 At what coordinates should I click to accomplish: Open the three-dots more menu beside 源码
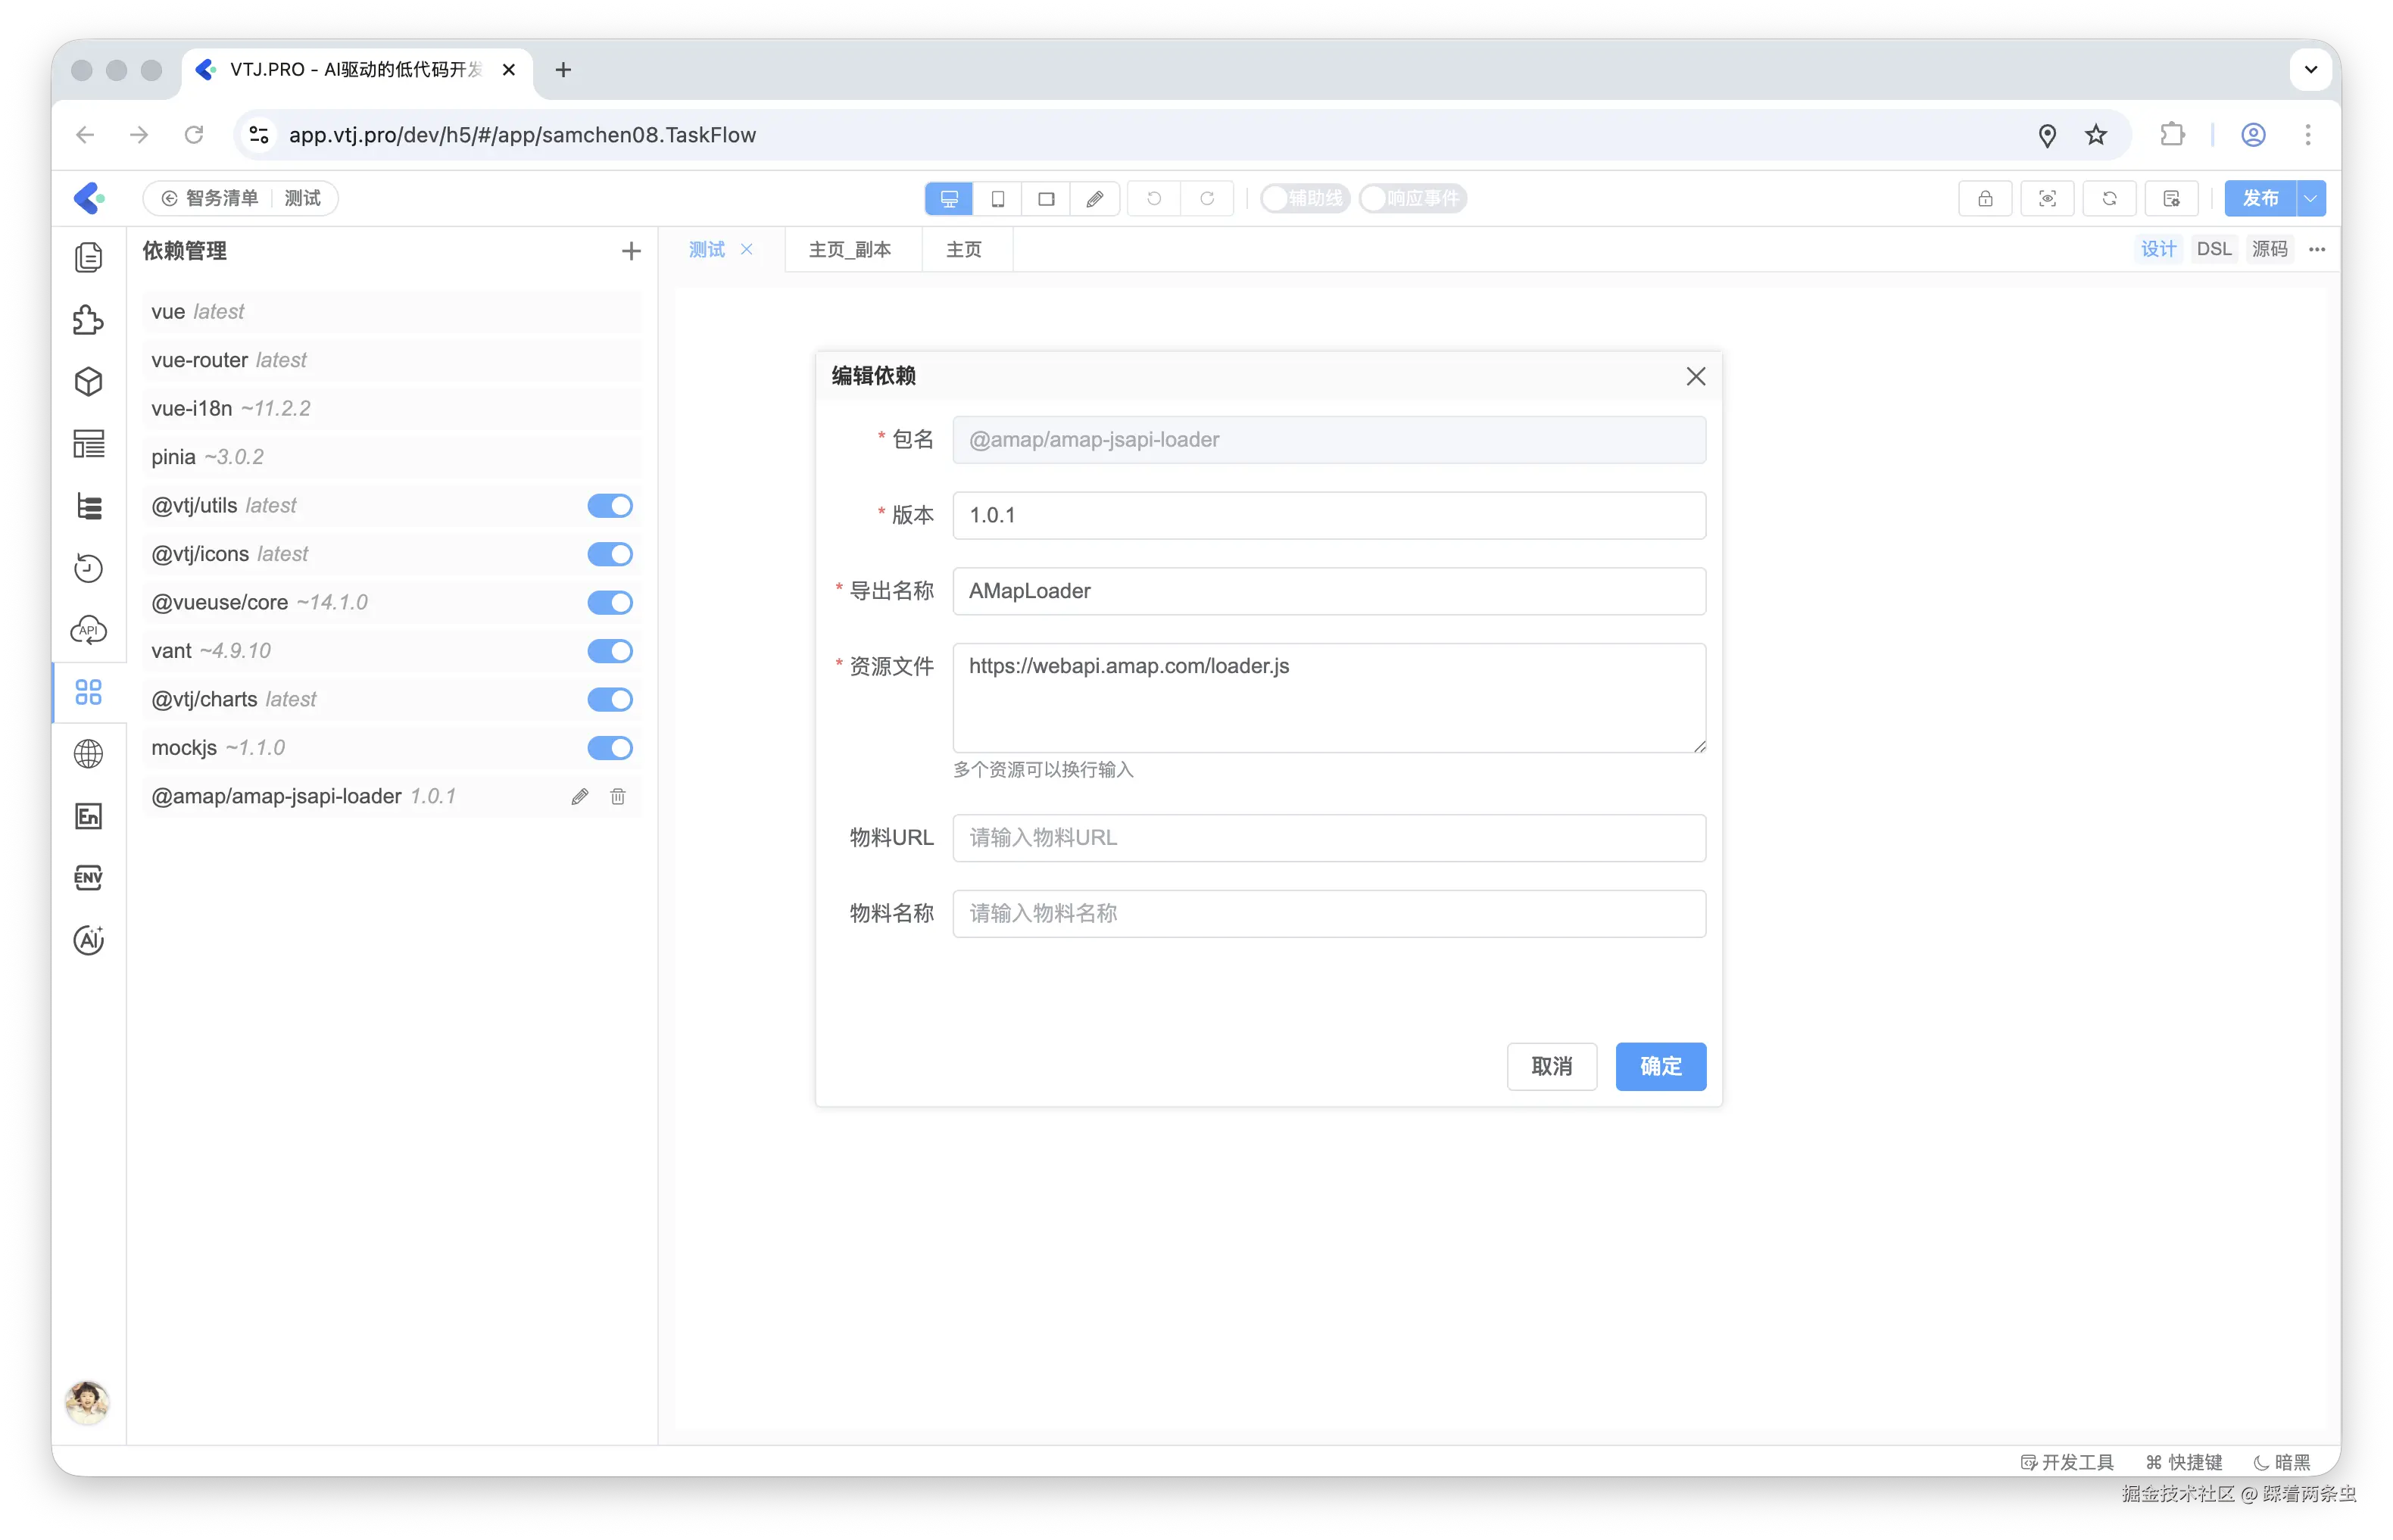click(x=2317, y=249)
